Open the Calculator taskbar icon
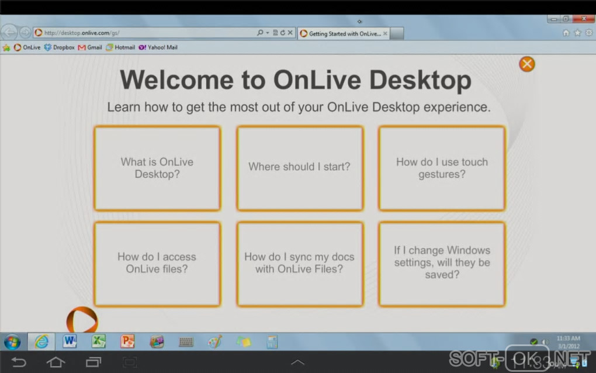Screen dimensions: 596x373 tap(272, 342)
